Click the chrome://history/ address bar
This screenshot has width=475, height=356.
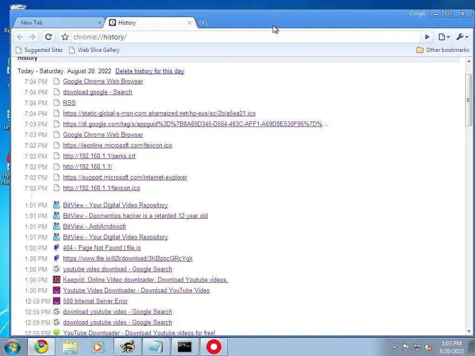[245, 37]
